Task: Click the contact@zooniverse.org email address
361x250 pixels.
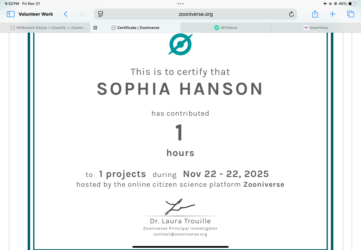Action: click(x=180, y=234)
